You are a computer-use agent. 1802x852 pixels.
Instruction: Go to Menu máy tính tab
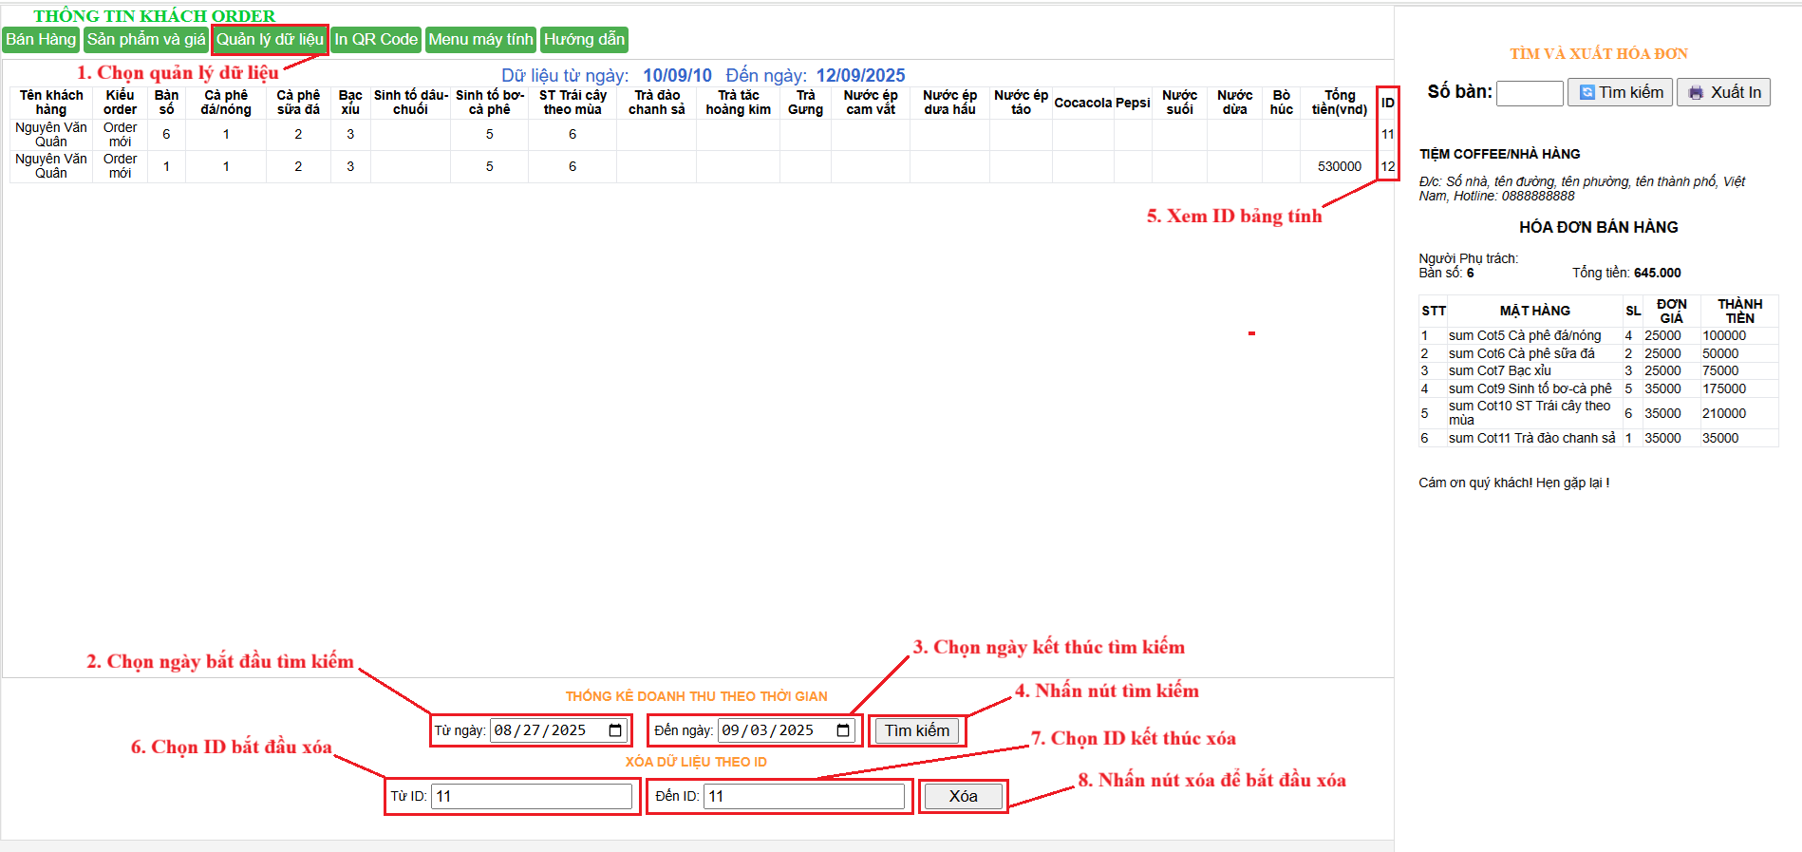coord(480,39)
